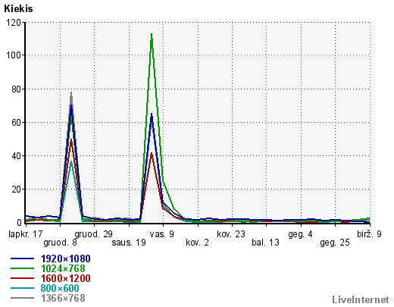Click the gray 1366×768 line swatch

pyautogui.click(x=22, y=298)
